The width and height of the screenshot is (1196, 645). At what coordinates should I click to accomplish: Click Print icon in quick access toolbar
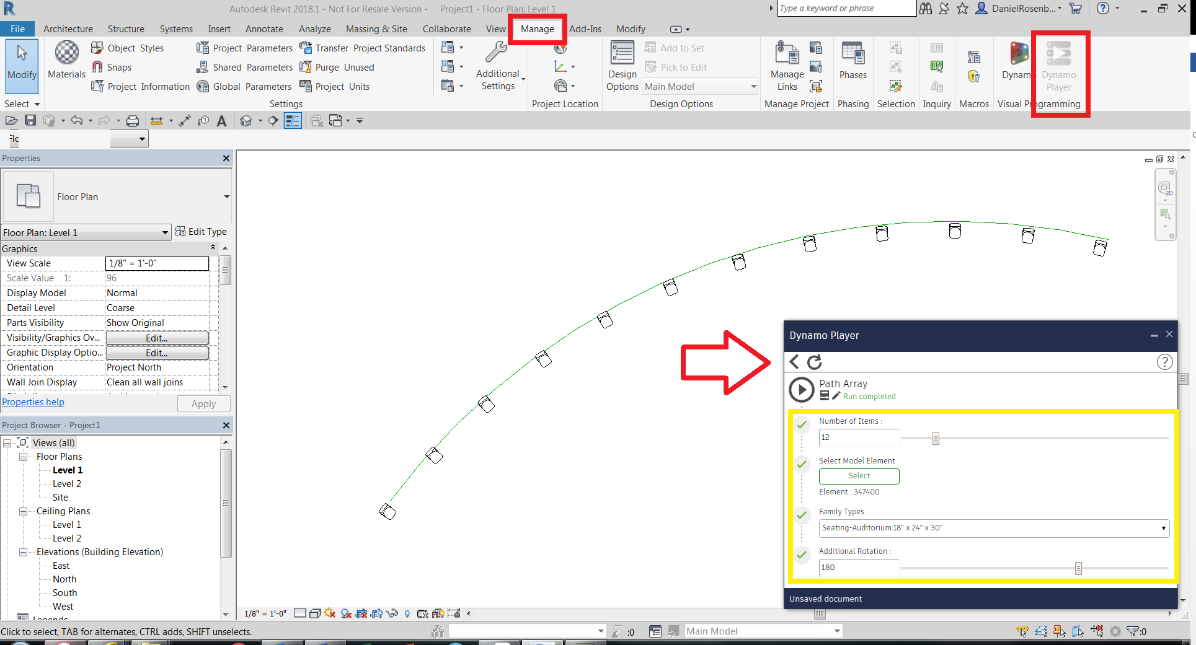click(x=133, y=121)
